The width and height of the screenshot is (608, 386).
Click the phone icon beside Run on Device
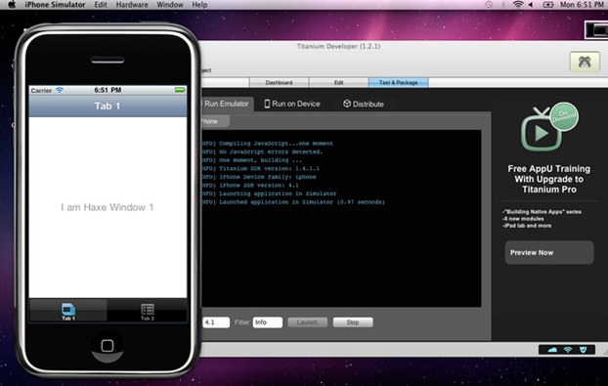[x=267, y=104]
